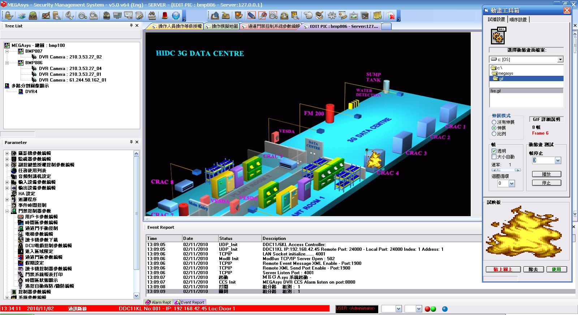Switch to the 順序設置 tab
The width and height of the screenshot is (578, 315).
click(518, 19)
